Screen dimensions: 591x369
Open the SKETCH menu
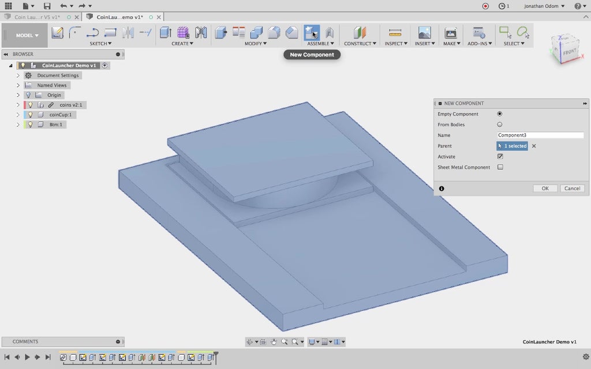tap(100, 44)
